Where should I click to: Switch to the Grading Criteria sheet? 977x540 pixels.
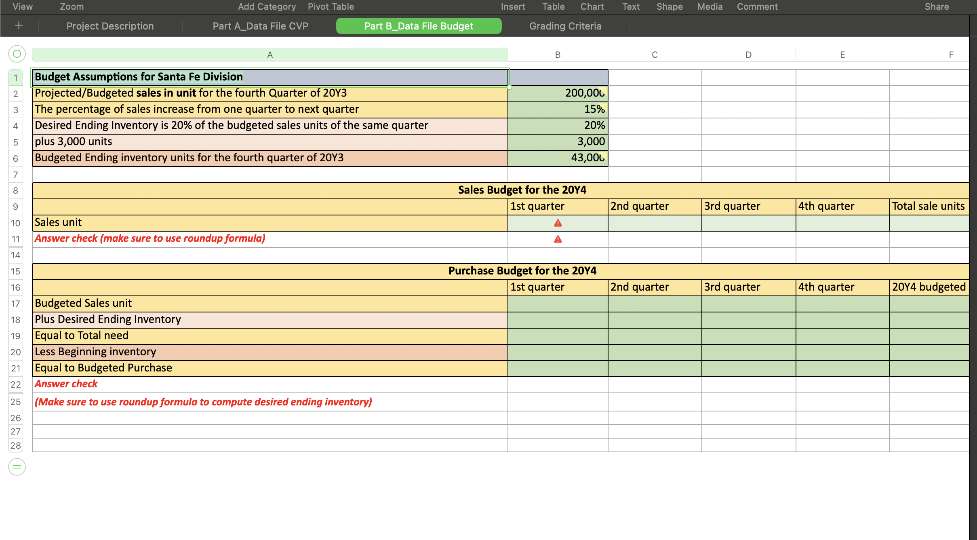coord(565,25)
